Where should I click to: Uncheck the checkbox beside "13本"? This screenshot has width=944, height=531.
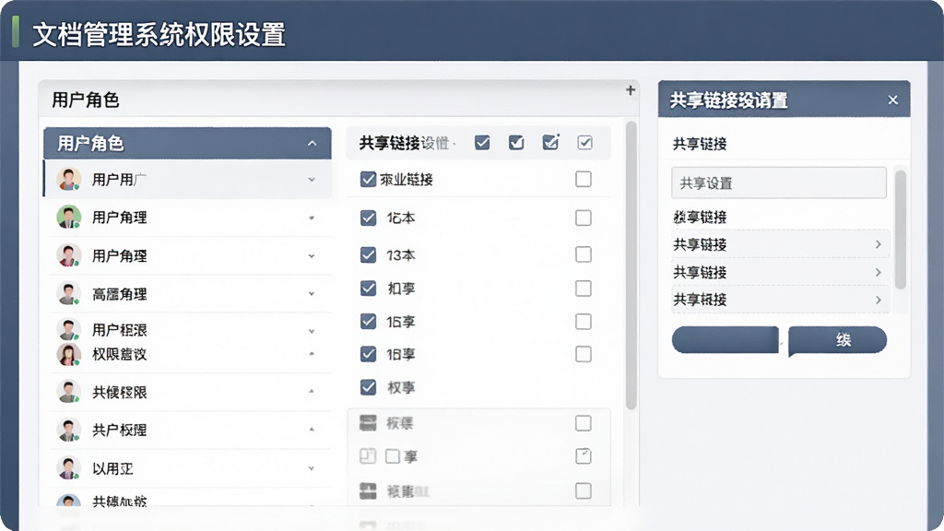pyautogui.click(x=368, y=255)
